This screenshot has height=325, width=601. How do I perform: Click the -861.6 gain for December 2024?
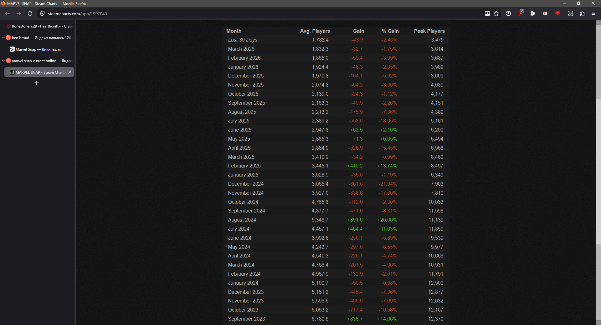(356, 184)
